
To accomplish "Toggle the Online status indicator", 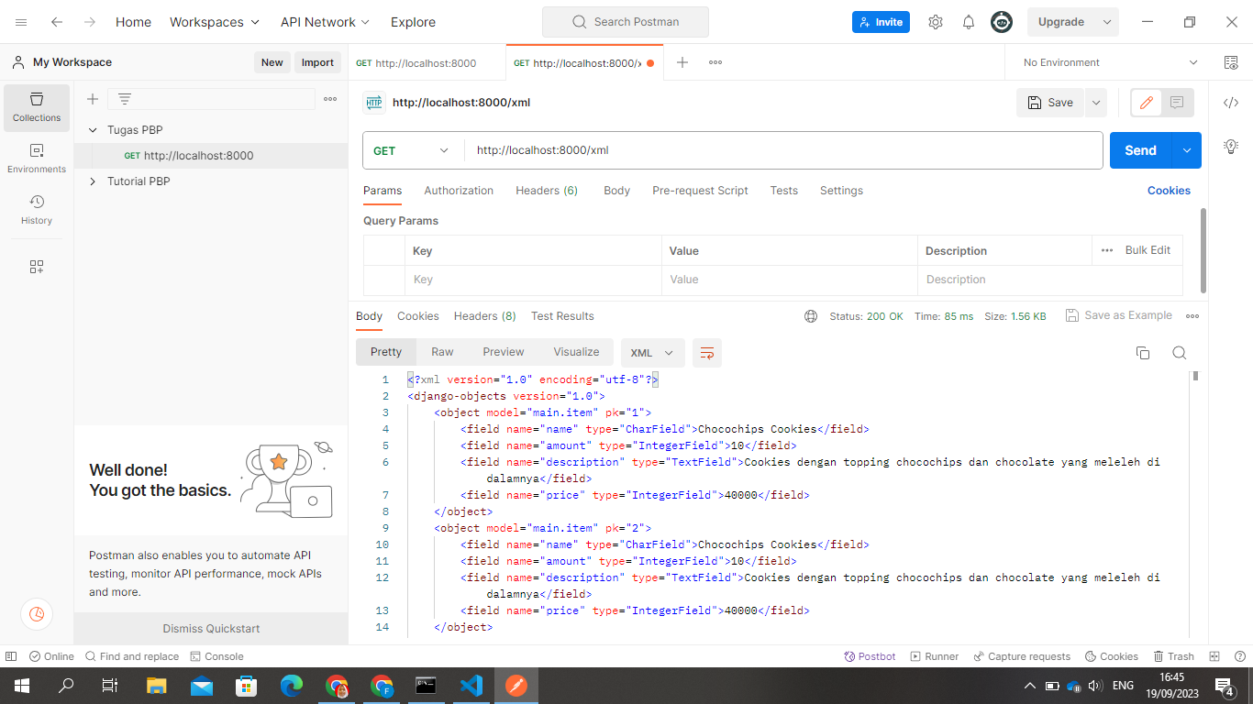I will click(x=51, y=655).
